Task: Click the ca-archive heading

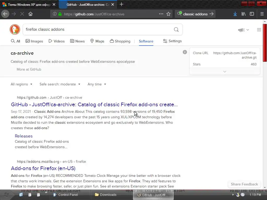Action: tap(22, 53)
